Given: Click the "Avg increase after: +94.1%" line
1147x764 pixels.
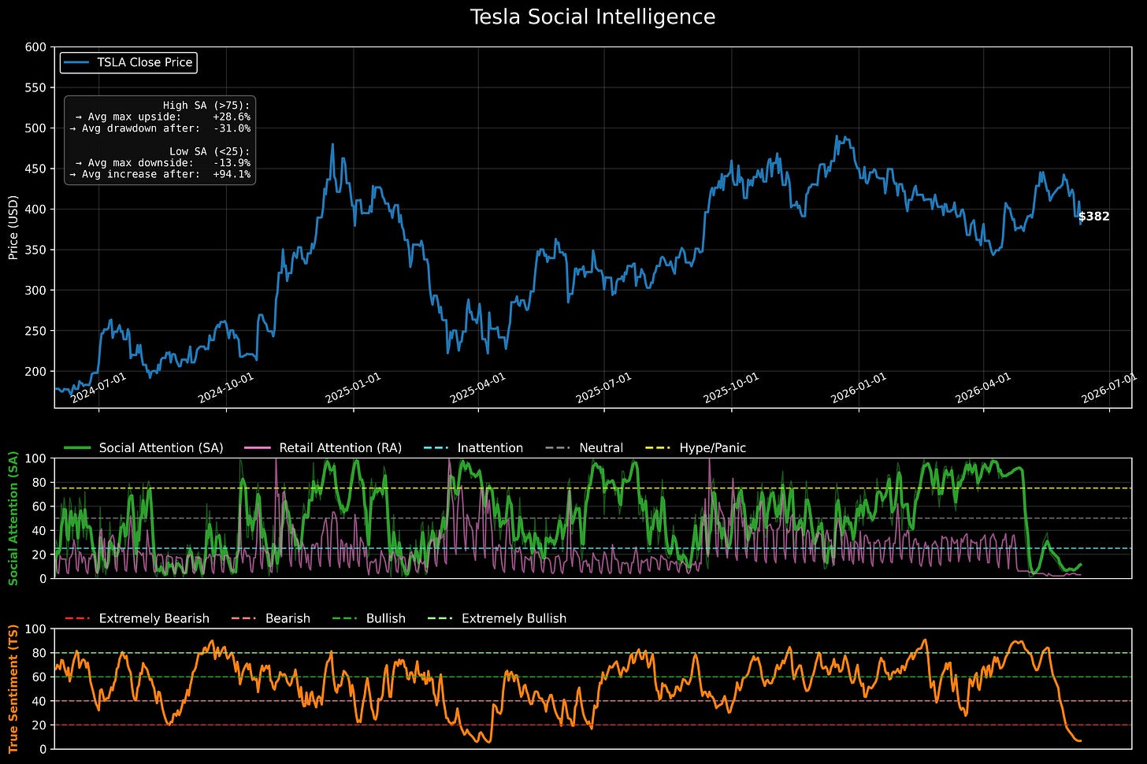Looking at the screenshot, I should pos(160,174).
